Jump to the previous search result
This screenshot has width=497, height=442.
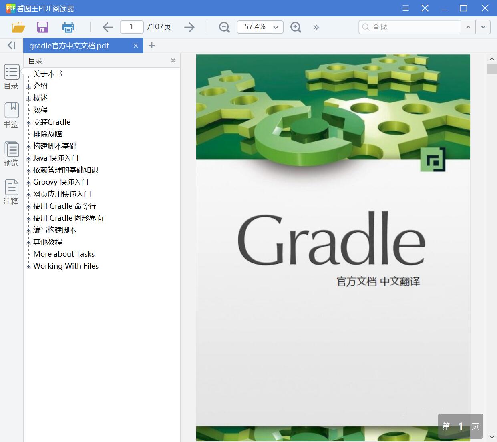coord(468,27)
